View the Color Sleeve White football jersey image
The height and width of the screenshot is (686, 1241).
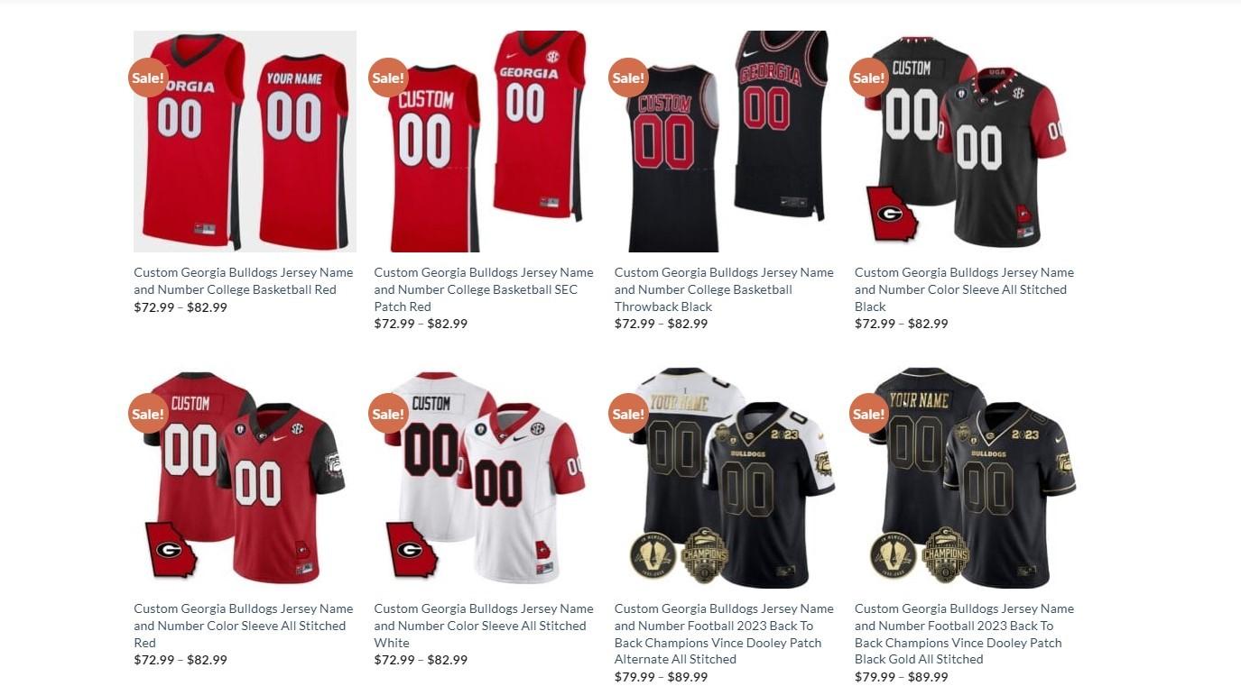(486, 478)
